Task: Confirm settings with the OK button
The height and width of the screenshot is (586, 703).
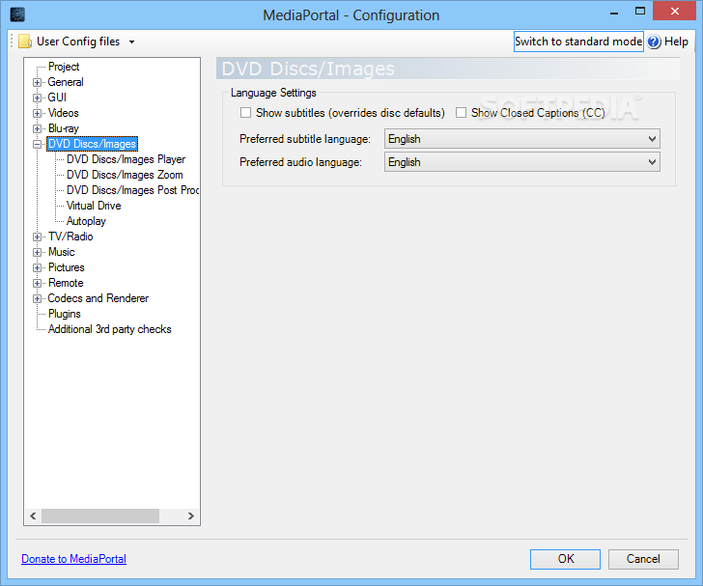Action: pyautogui.click(x=565, y=559)
